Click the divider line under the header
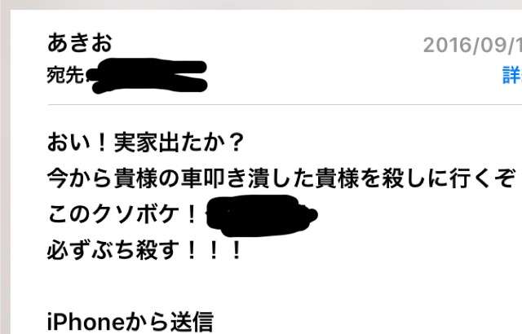 285,105
